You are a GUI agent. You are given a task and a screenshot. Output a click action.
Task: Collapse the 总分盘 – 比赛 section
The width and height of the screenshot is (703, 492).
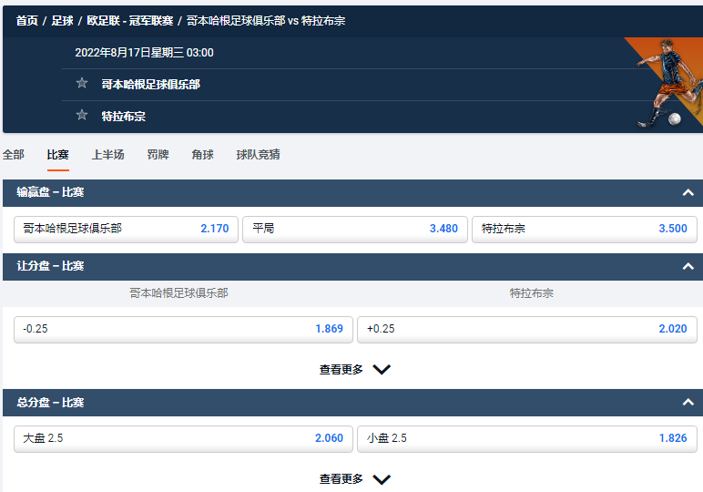(688, 402)
